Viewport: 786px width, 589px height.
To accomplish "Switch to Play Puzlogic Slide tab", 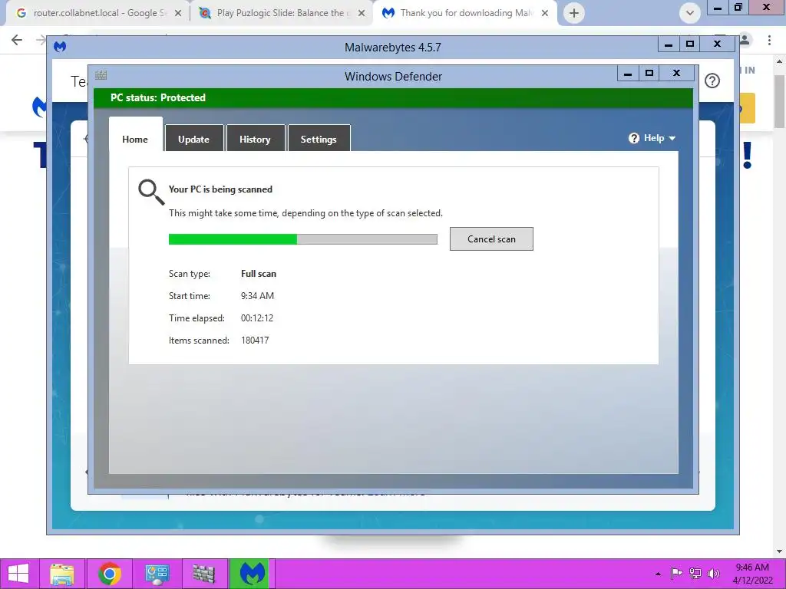I will pos(281,13).
